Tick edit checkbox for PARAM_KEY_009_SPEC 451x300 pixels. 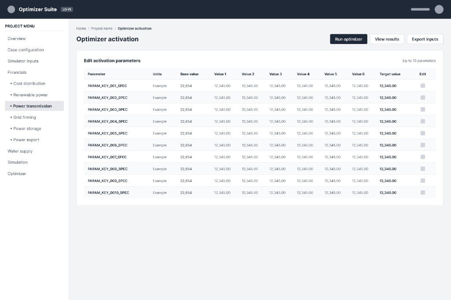[x=422, y=181]
